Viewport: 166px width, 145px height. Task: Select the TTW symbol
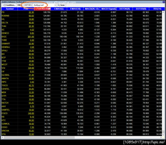[4, 61]
